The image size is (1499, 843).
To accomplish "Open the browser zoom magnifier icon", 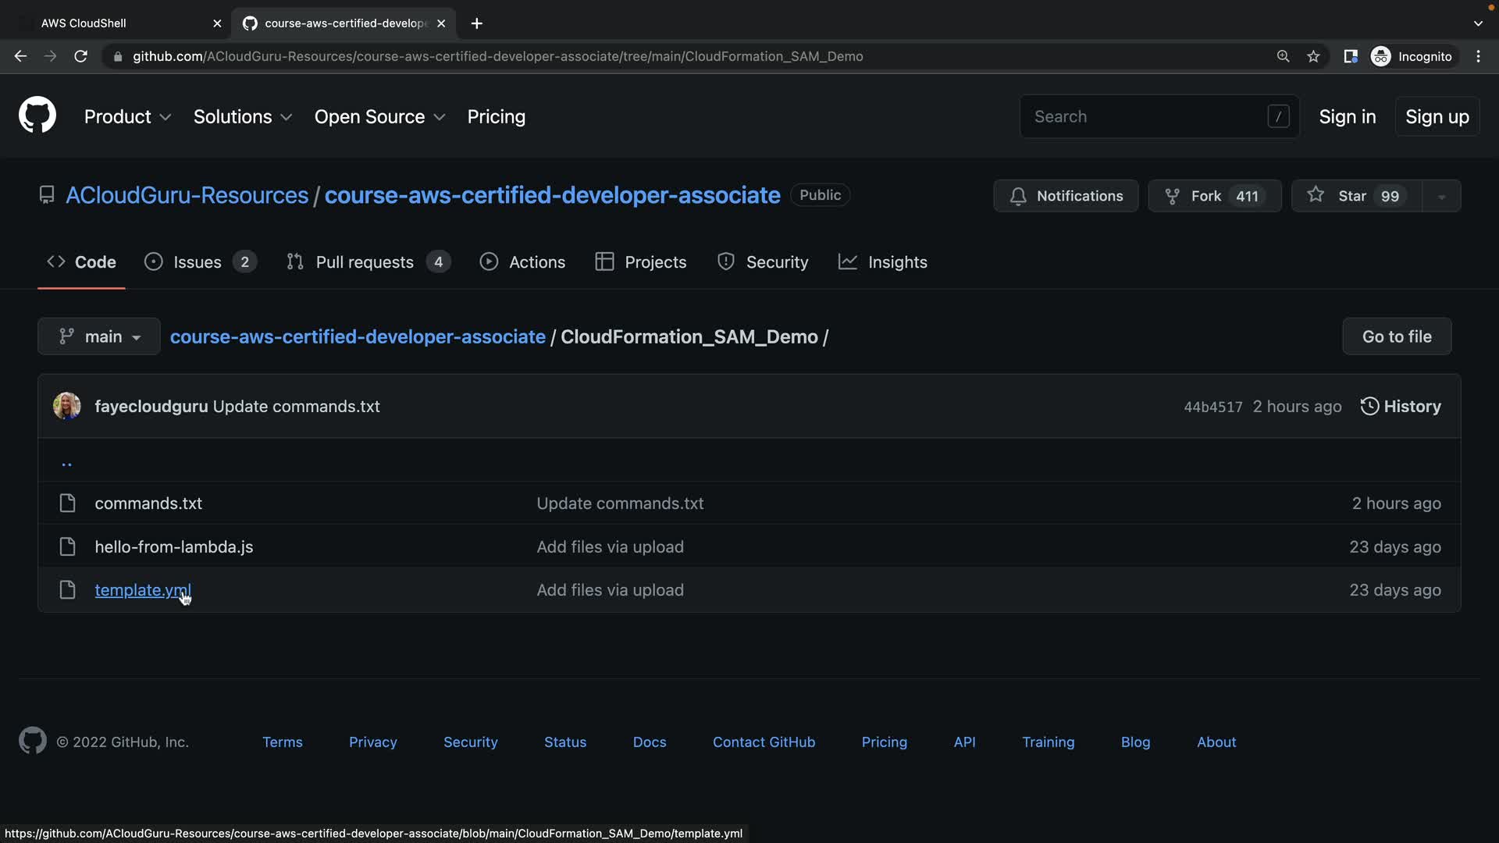I will [x=1283, y=56].
